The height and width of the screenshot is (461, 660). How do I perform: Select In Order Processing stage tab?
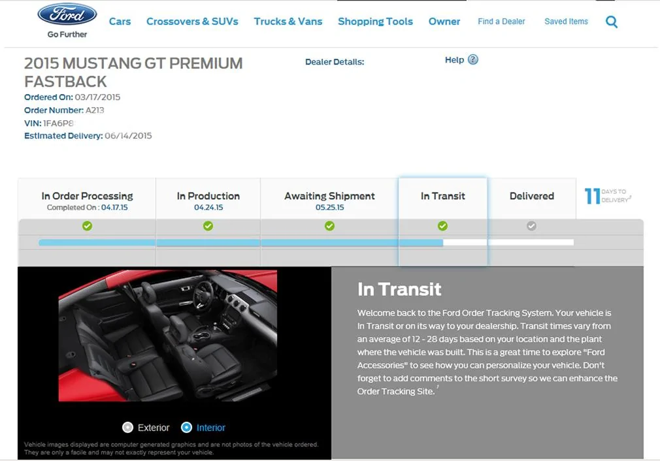[87, 199]
